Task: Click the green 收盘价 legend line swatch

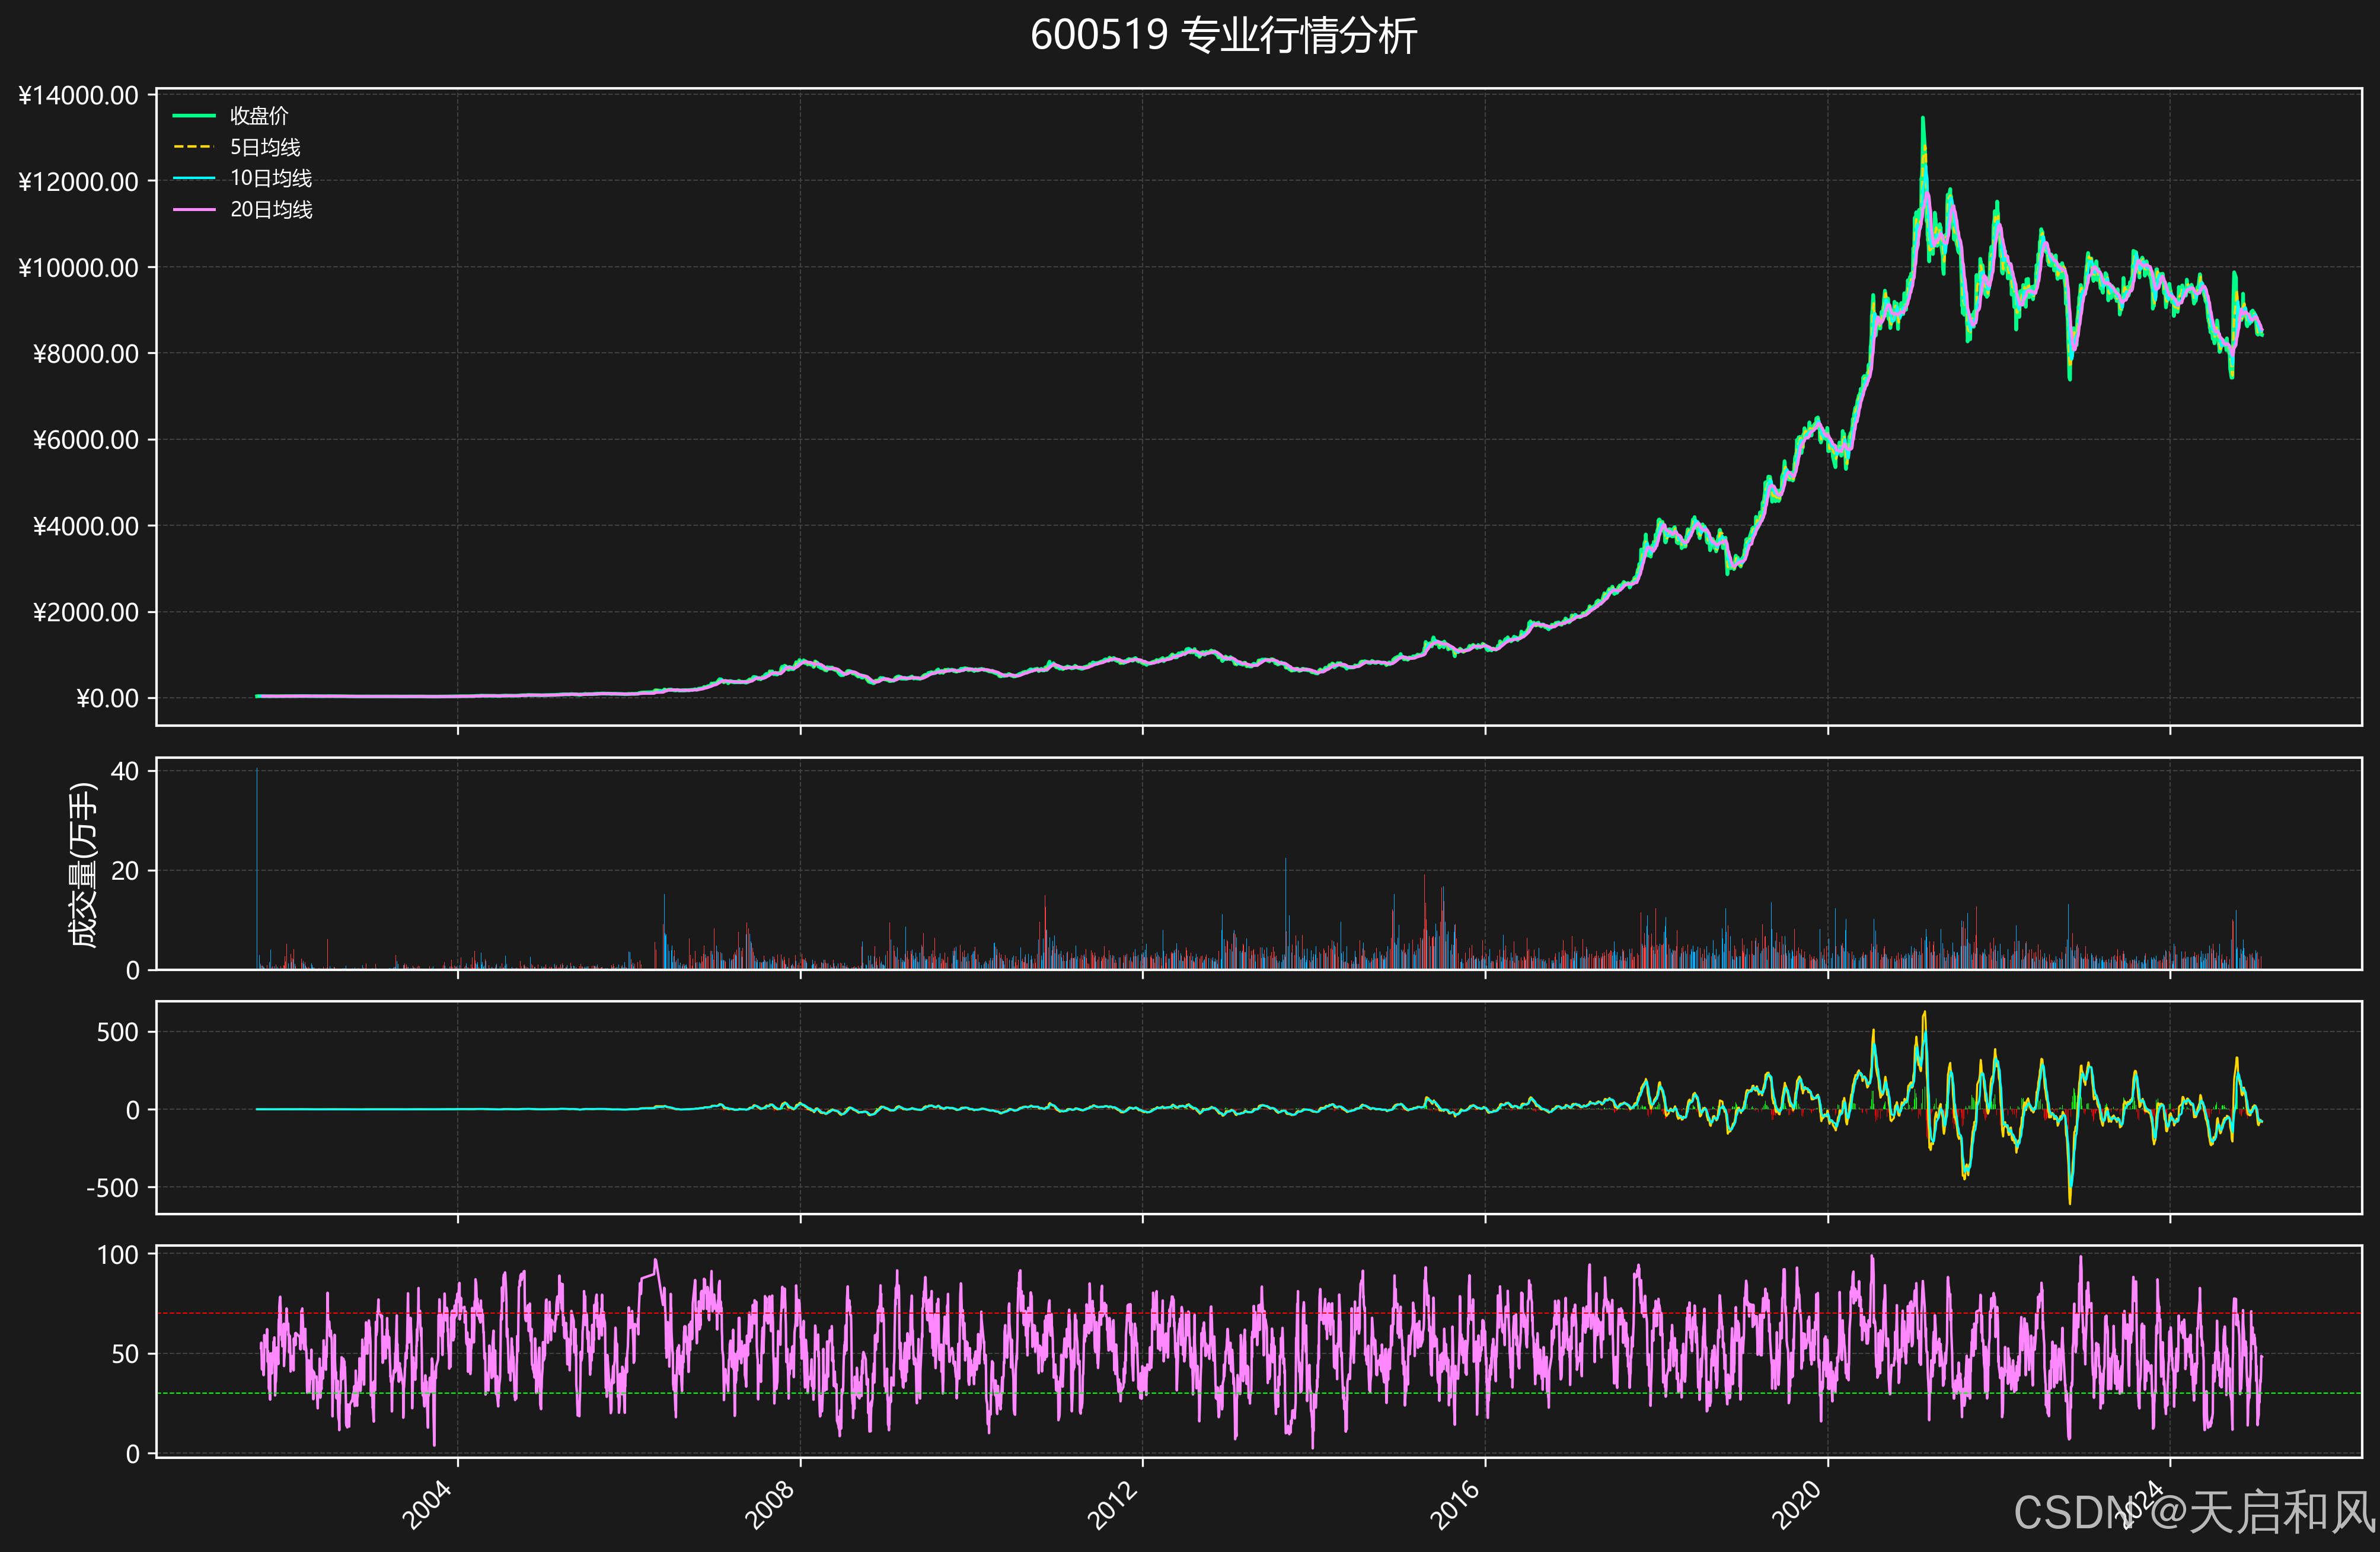Action: click(x=194, y=116)
